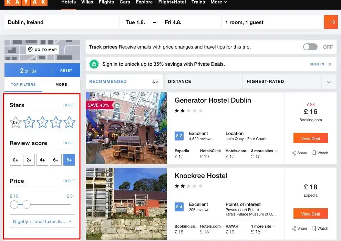Switch to the More filters tab
This screenshot has height=241, width=341.
coord(61,85)
